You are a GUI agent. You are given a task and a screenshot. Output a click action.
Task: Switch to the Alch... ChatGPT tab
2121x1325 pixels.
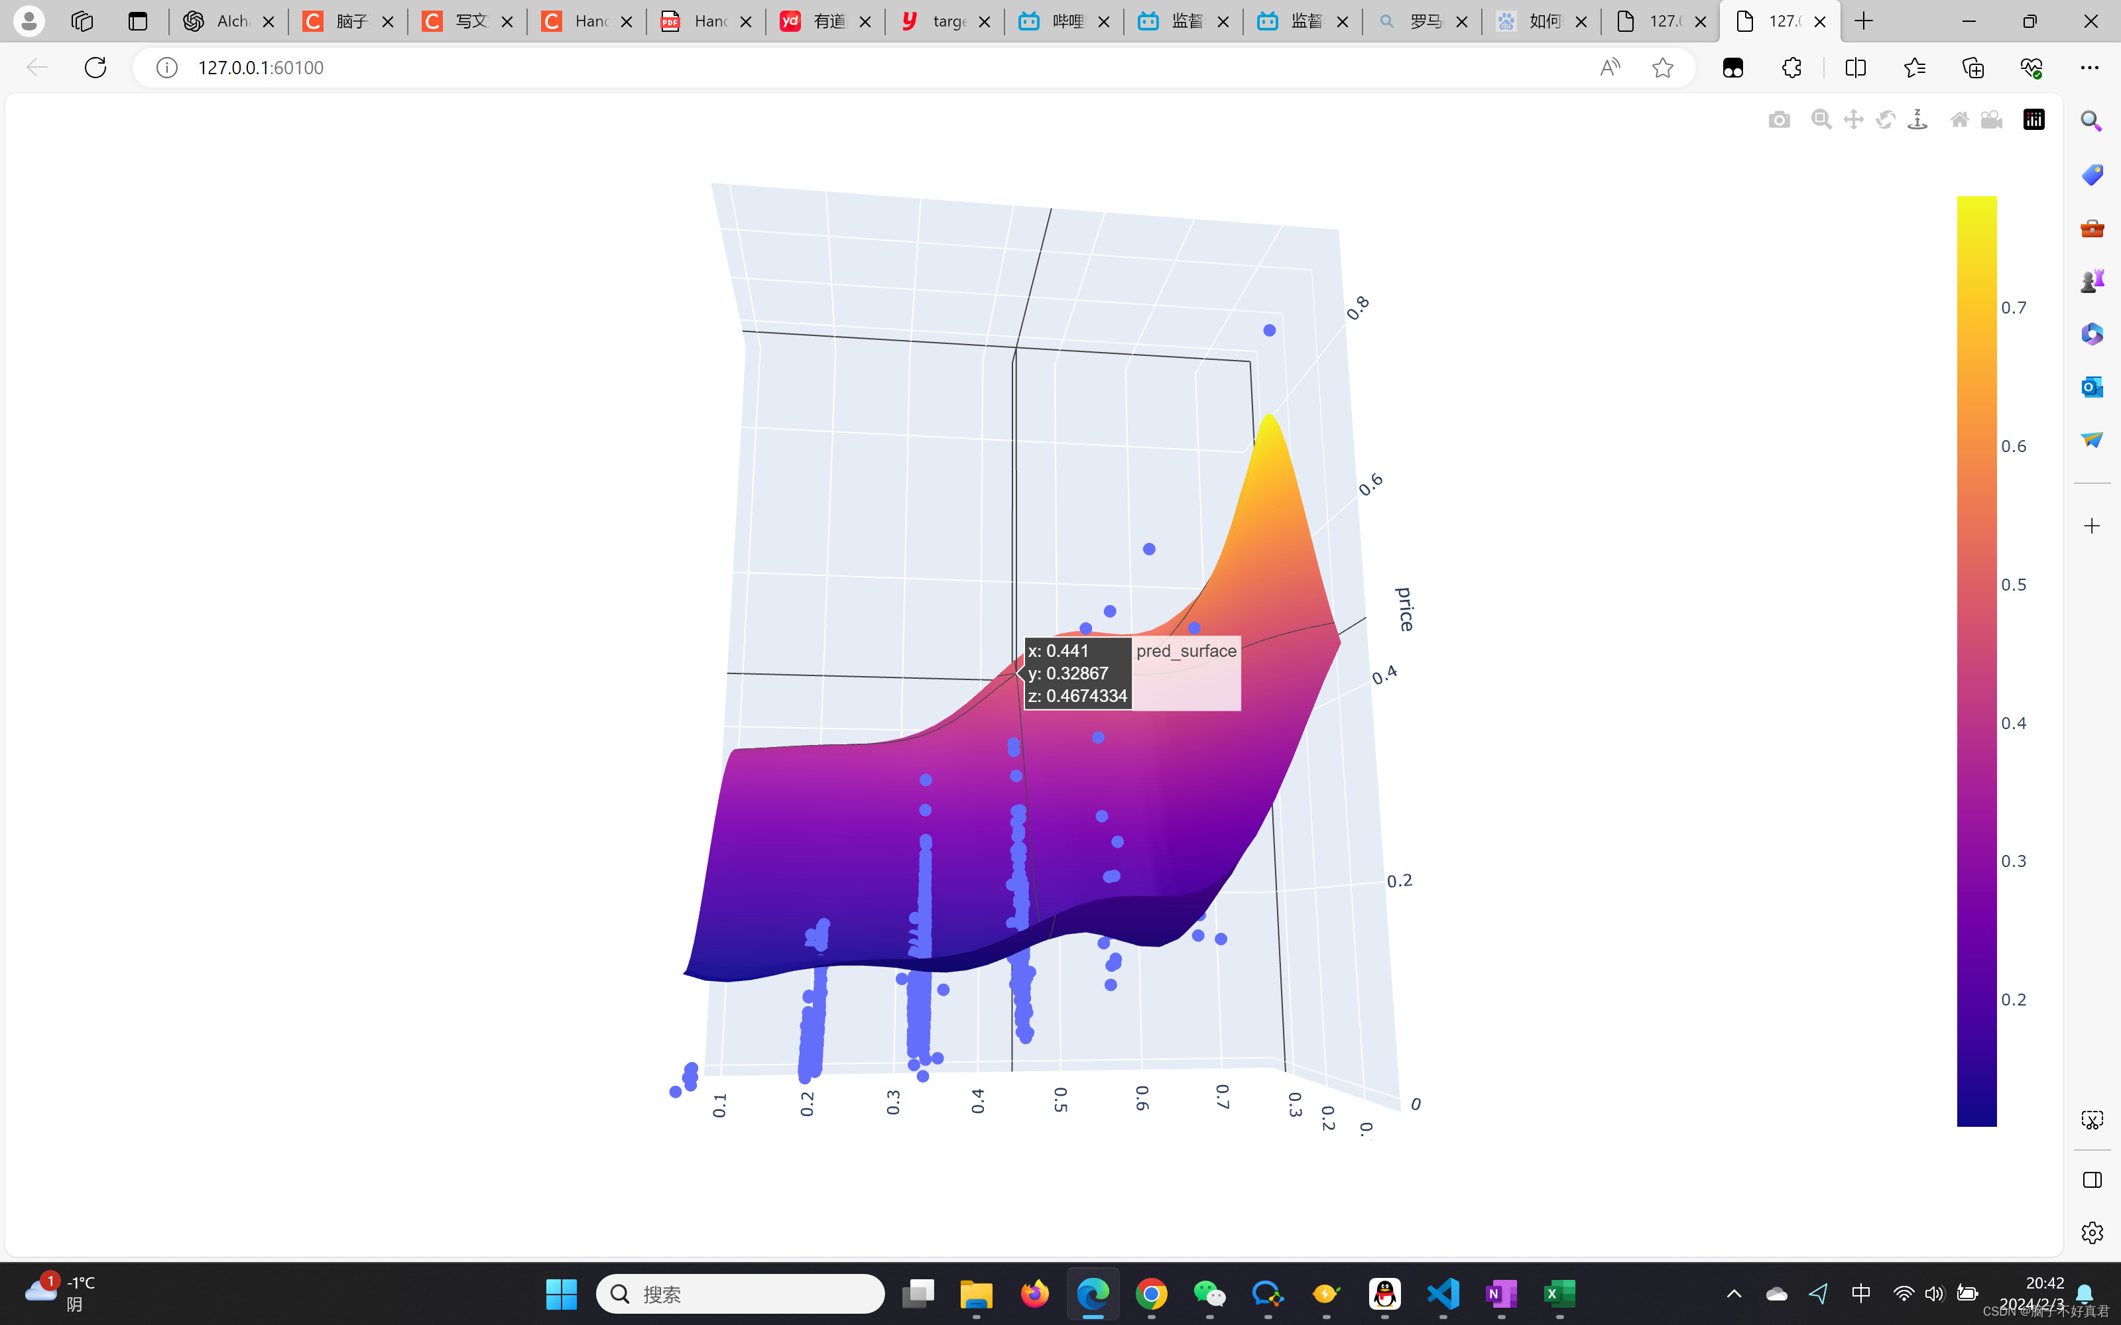click(228, 21)
